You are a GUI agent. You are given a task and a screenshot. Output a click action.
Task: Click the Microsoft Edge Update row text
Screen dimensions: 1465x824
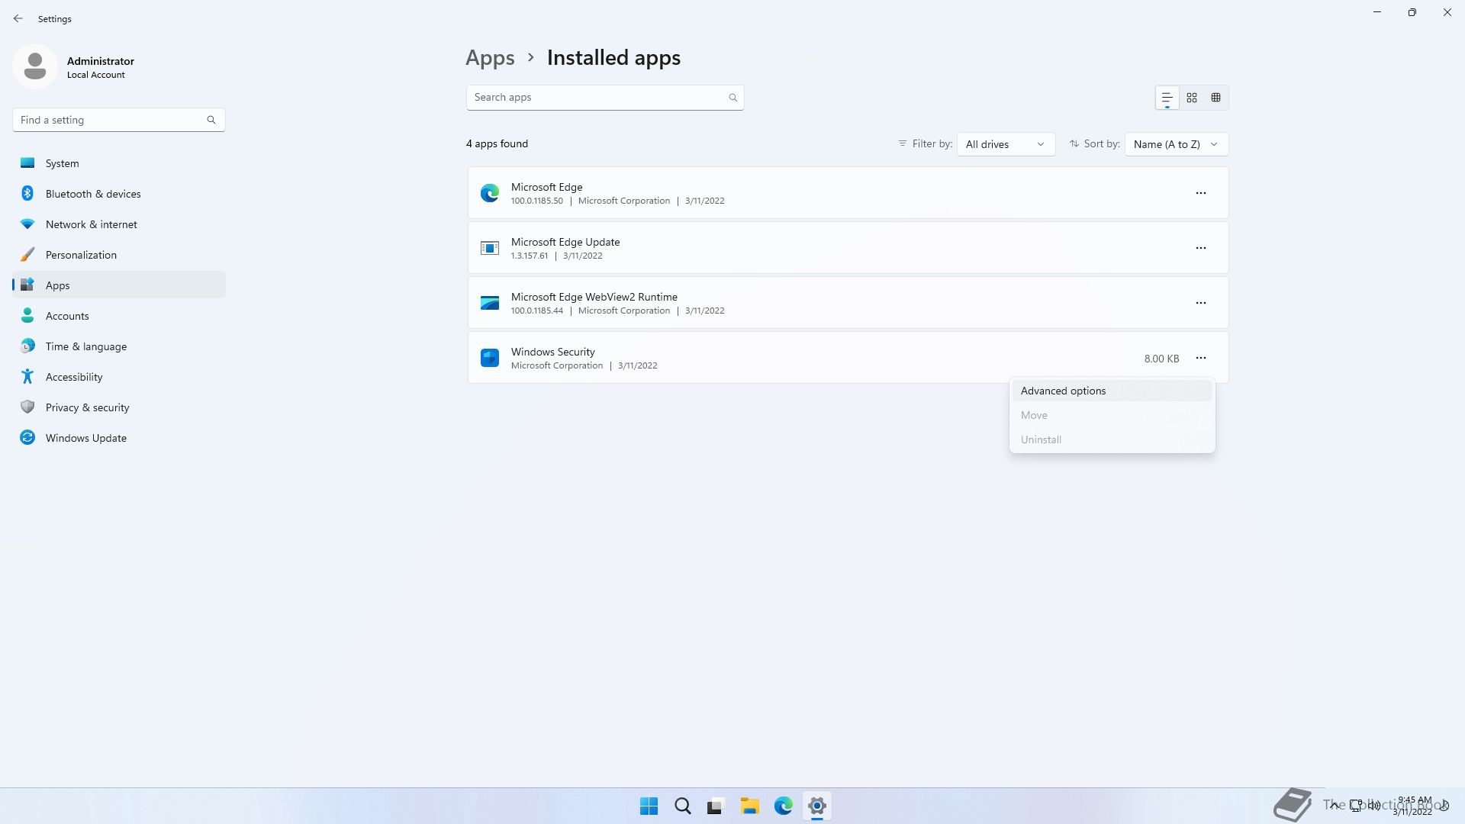pos(565,242)
